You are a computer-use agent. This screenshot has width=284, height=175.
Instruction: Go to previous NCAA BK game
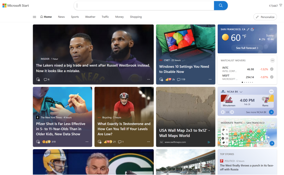tap(223, 112)
